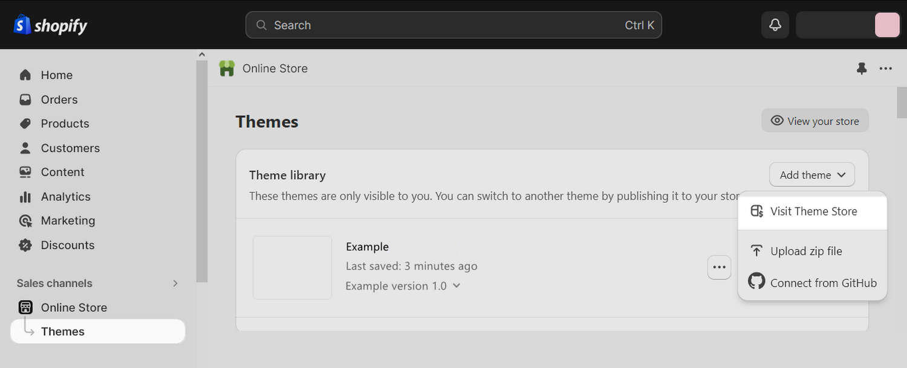
Task: Click the main page scrollbar thumb
Action: [x=902, y=103]
